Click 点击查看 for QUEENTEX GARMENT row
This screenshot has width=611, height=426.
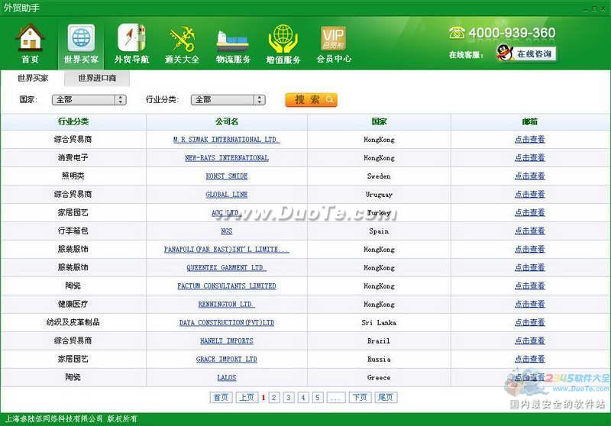coord(530,267)
